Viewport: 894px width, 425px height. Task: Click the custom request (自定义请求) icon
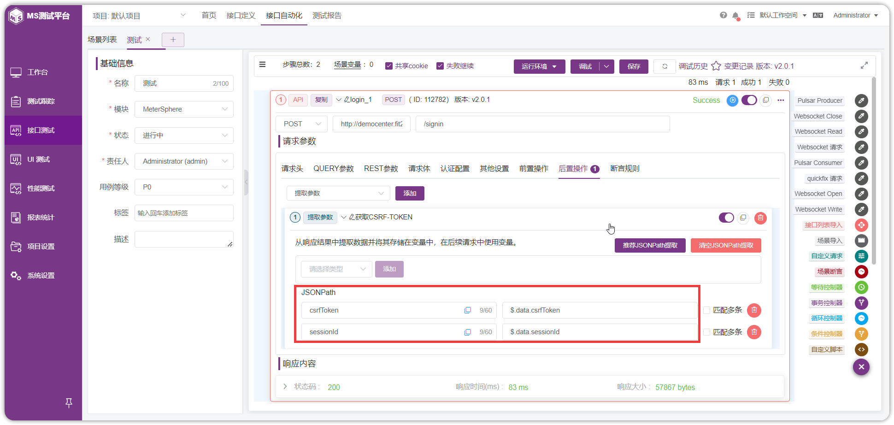[861, 256]
